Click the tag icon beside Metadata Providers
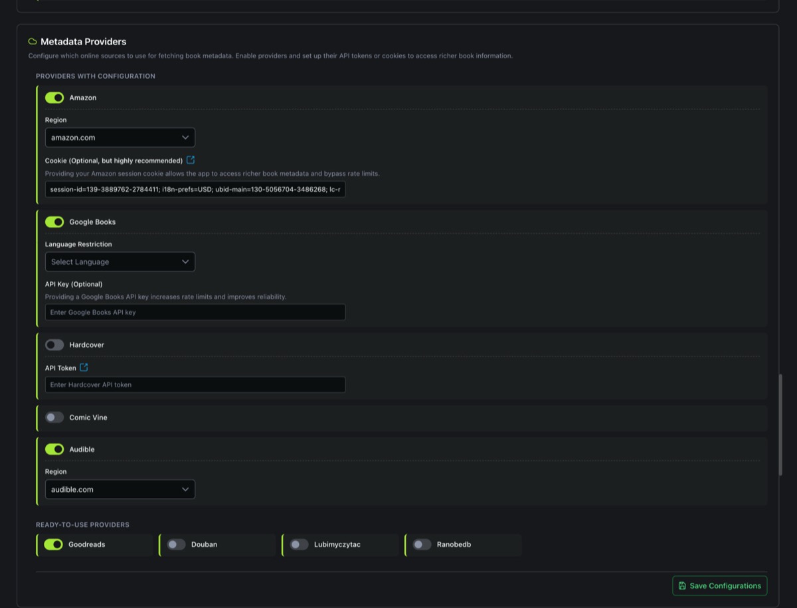The height and width of the screenshot is (608, 797). (32, 41)
